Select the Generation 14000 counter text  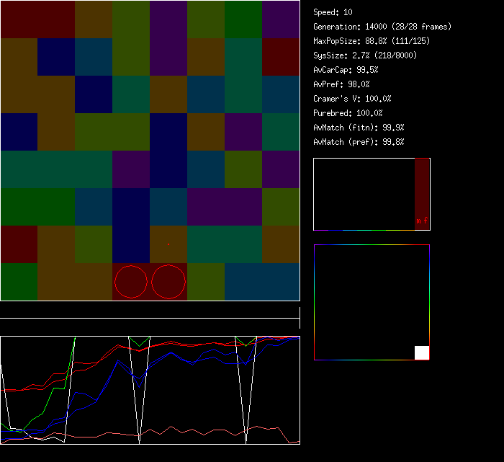click(x=382, y=27)
